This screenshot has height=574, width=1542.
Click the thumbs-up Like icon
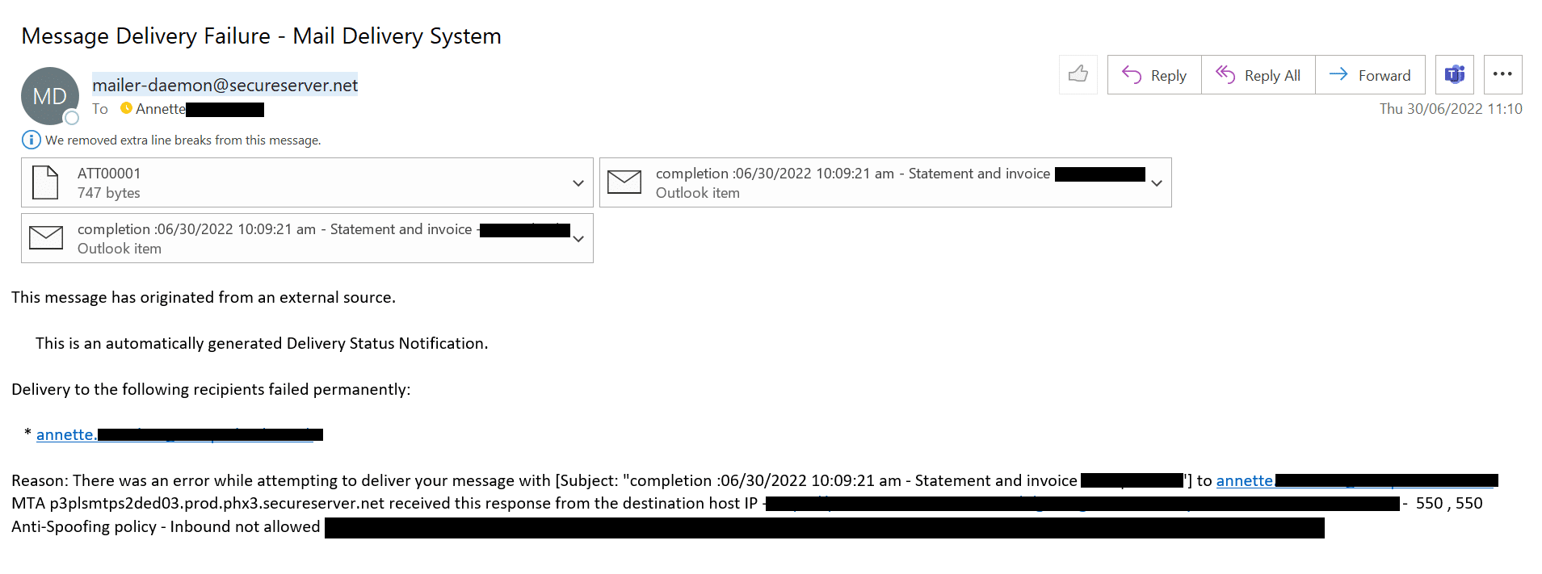[x=1078, y=75]
